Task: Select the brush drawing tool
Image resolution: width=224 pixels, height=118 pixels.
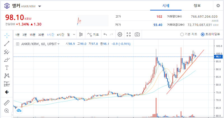Action: pos(7,60)
